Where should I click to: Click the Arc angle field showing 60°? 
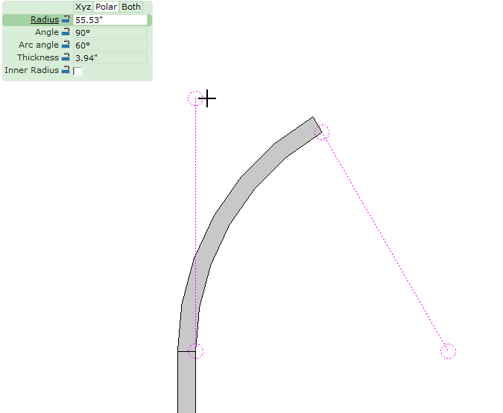(110, 45)
